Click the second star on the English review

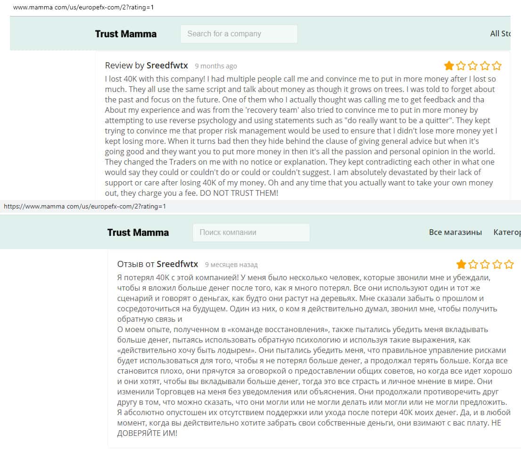[x=461, y=66]
